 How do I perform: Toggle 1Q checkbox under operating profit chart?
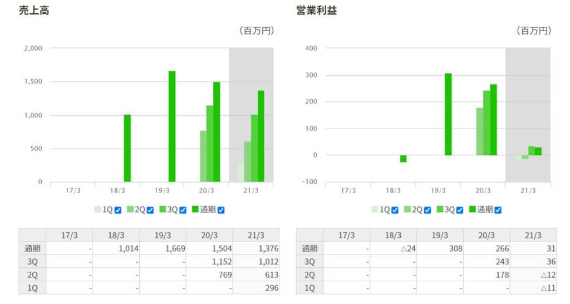[x=395, y=210]
